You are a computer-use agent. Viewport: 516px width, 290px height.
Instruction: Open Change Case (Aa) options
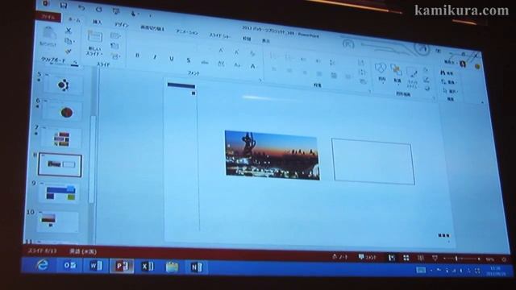point(237,65)
